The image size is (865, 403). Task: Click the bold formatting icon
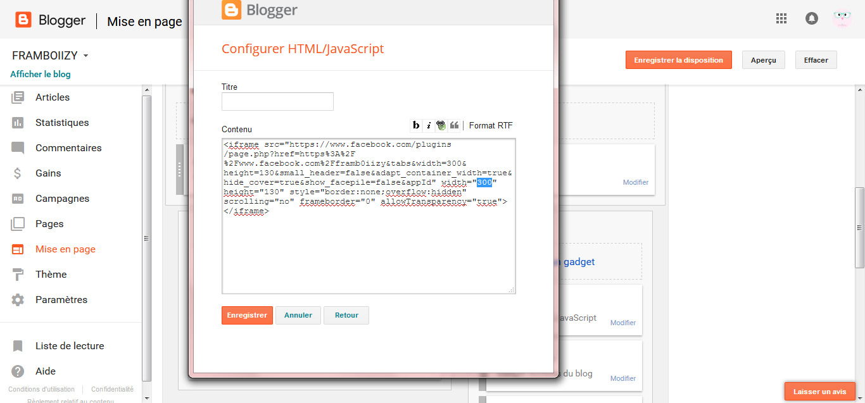click(416, 125)
